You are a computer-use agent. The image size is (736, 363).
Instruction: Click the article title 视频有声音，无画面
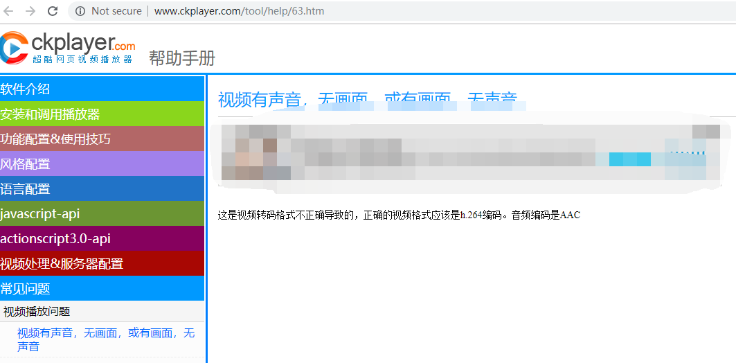(368, 99)
